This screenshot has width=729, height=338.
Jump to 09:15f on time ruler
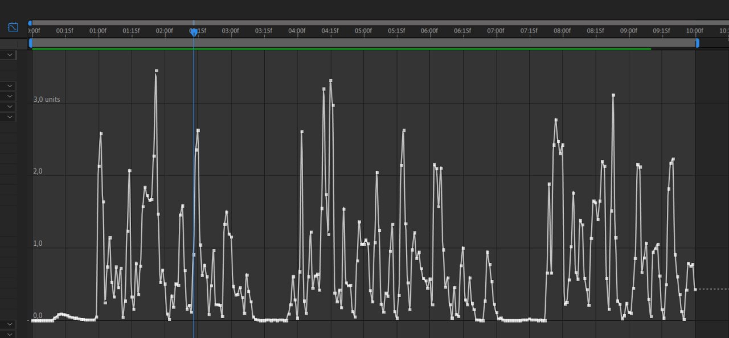662,31
